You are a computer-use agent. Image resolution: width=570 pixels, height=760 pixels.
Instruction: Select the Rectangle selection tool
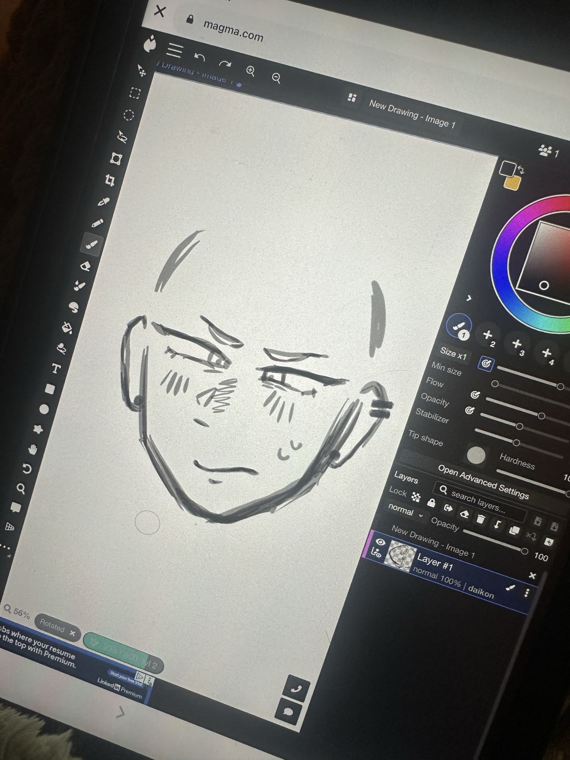point(135,93)
